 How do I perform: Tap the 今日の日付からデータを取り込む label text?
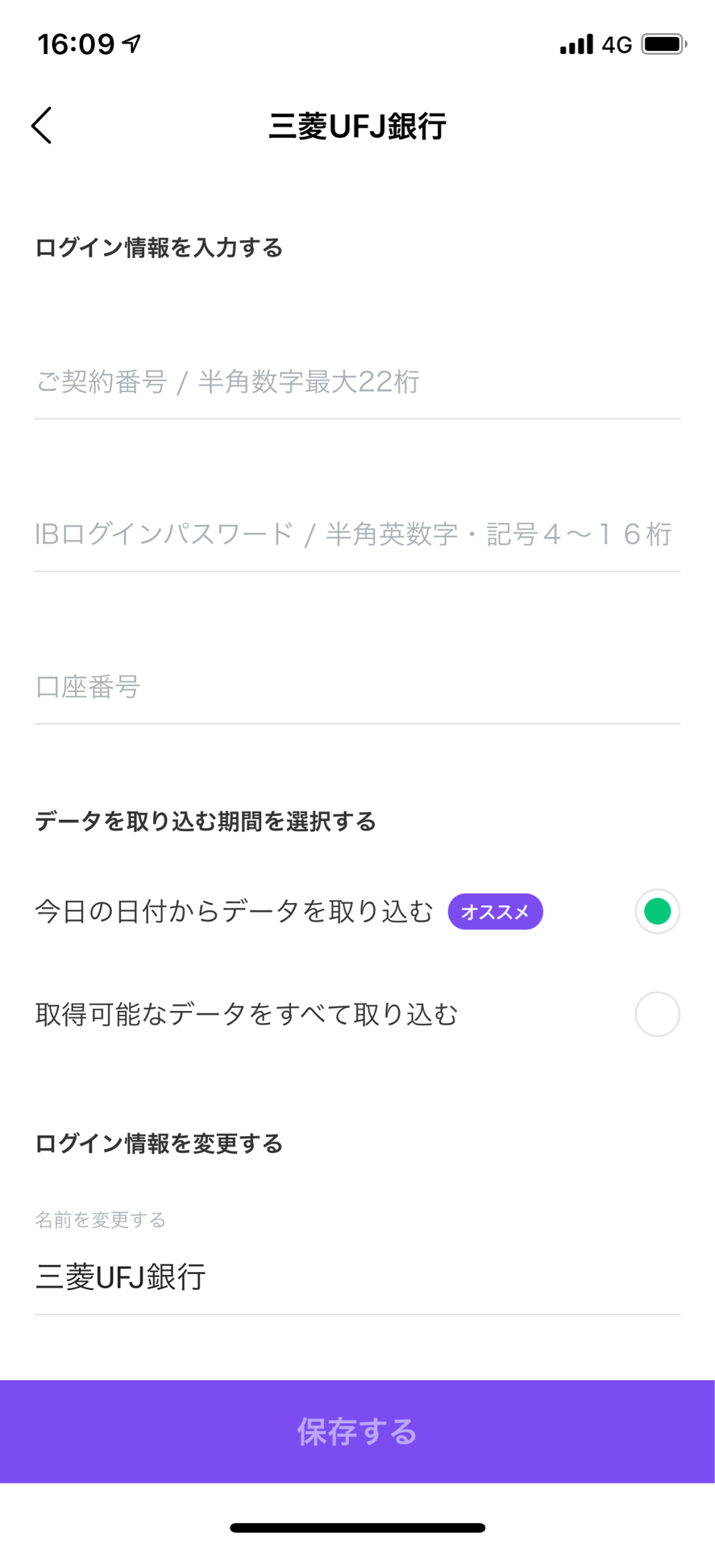pyautogui.click(x=234, y=912)
